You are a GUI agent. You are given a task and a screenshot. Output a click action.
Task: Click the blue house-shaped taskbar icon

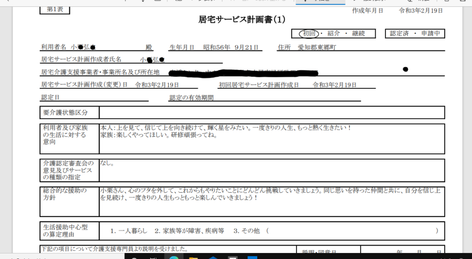[x=213, y=257]
